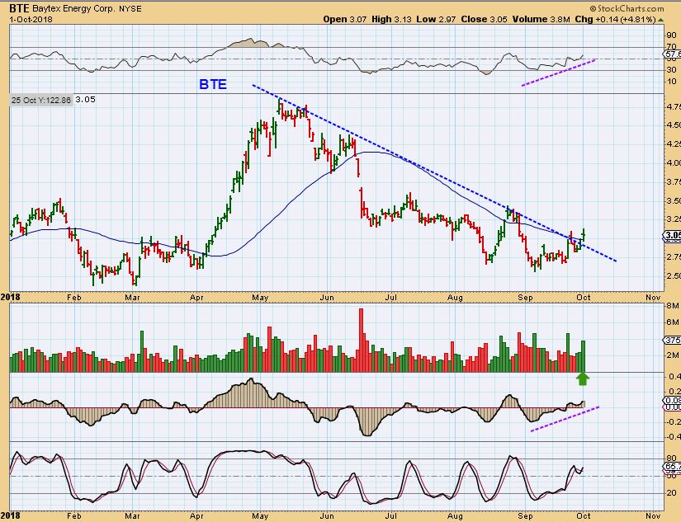Click the 20 stochastic axis label
The width and height of the screenshot is (681, 522).
coord(671,493)
